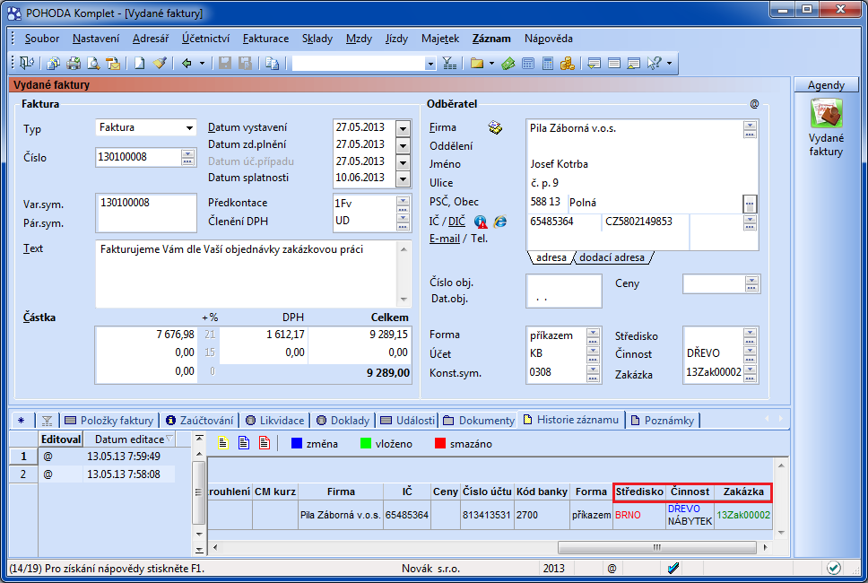Click the red document icon in the history toolbar
The width and height of the screenshot is (868, 583).
tap(265, 443)
